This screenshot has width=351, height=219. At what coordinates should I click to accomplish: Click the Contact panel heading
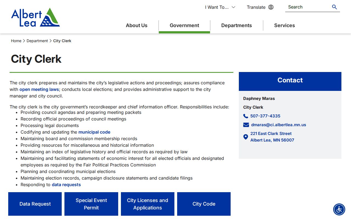pyautogui.click(x=290, y=80)
